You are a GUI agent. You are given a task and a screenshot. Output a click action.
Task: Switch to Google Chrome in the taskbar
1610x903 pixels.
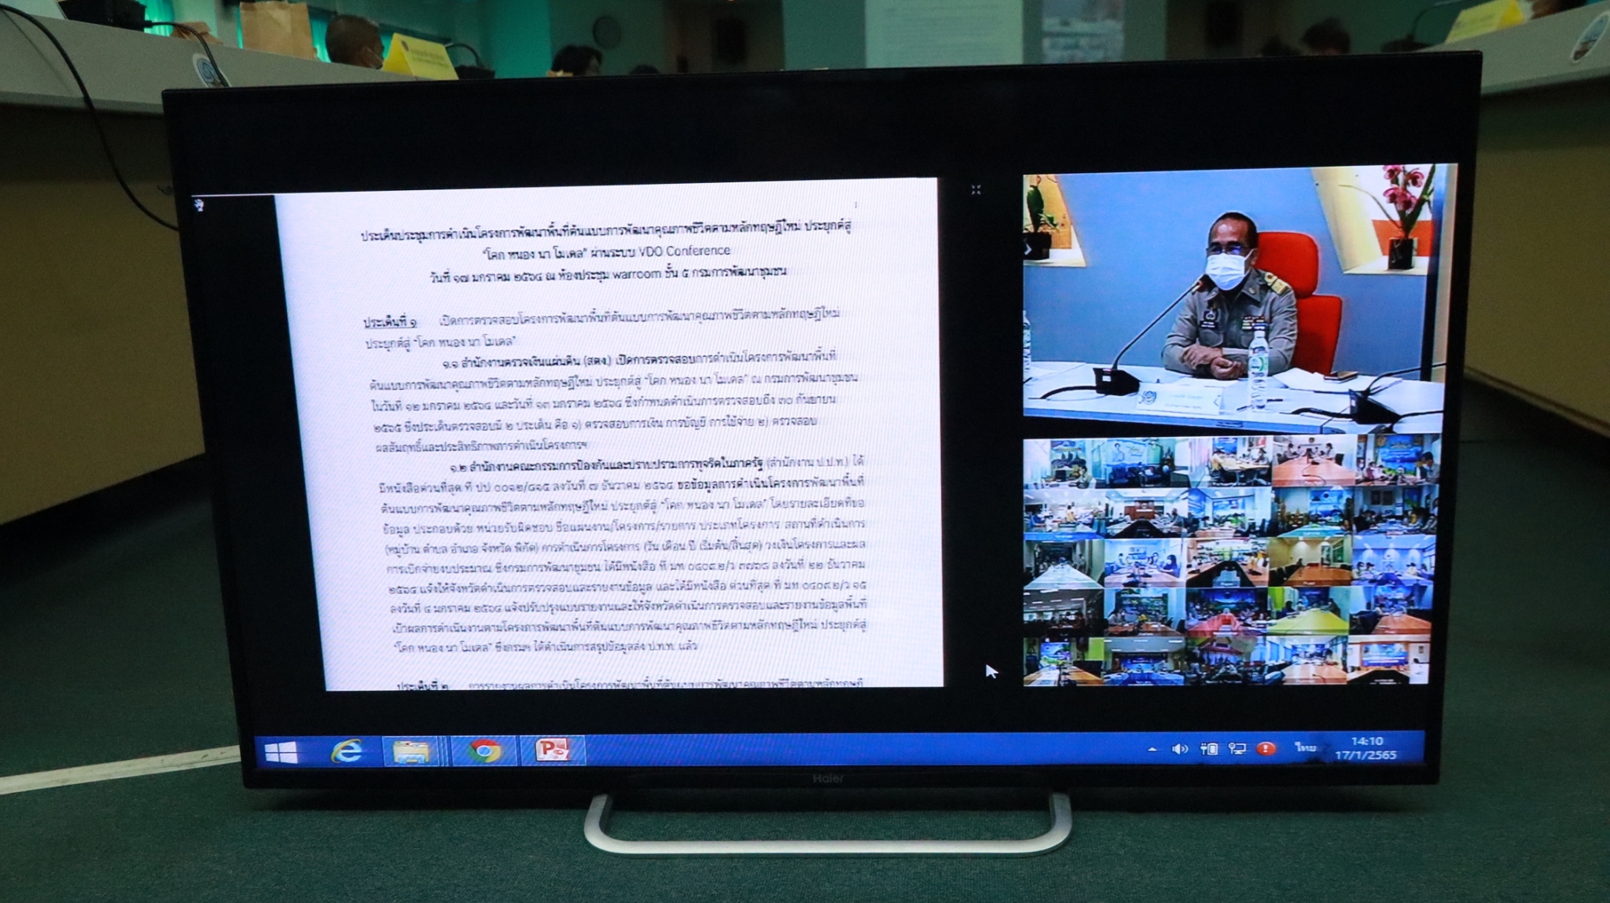pos(484,751)
